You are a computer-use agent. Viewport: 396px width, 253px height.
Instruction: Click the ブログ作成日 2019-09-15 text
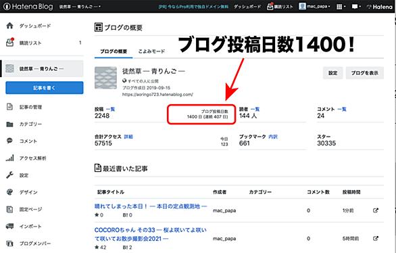pyautogui.click(x=147, y=88)
